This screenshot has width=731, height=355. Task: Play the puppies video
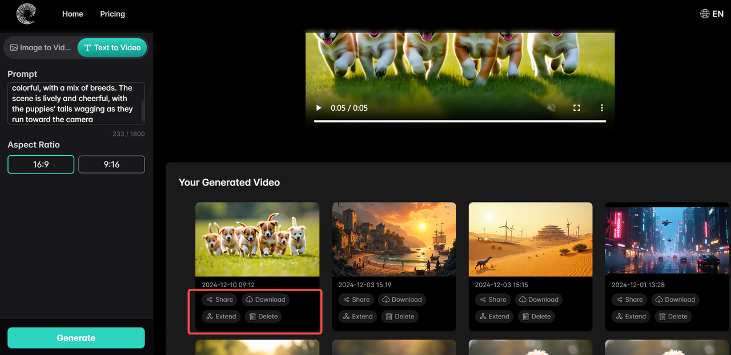tap(319, 108)
